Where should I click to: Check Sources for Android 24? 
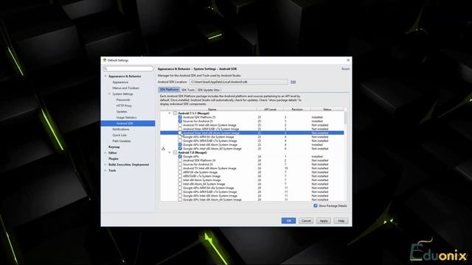[x=180, y=164]
